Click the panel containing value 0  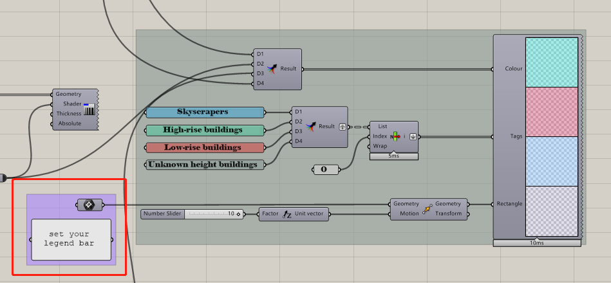[326, 170]
